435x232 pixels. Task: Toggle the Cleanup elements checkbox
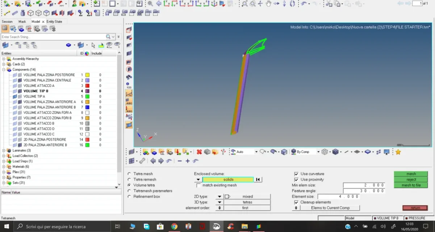(296, 202)
